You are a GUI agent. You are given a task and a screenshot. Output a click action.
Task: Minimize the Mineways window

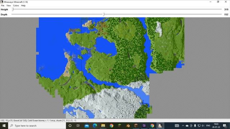(211, 2)
